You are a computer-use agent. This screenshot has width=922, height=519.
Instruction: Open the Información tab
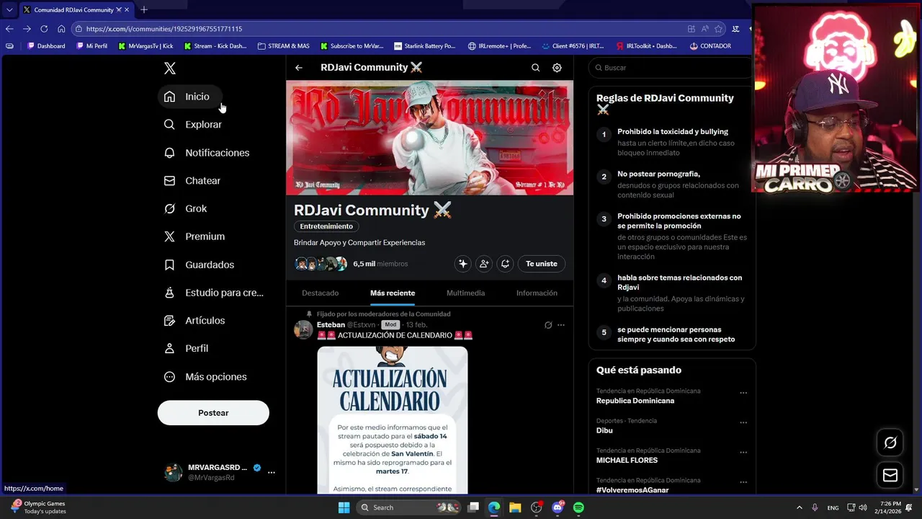[x=537, y=293]
